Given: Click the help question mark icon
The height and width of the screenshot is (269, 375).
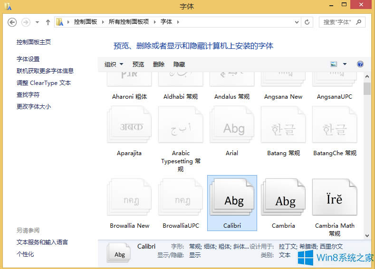Looking at the screenshot, I should (x=360, y=64).
